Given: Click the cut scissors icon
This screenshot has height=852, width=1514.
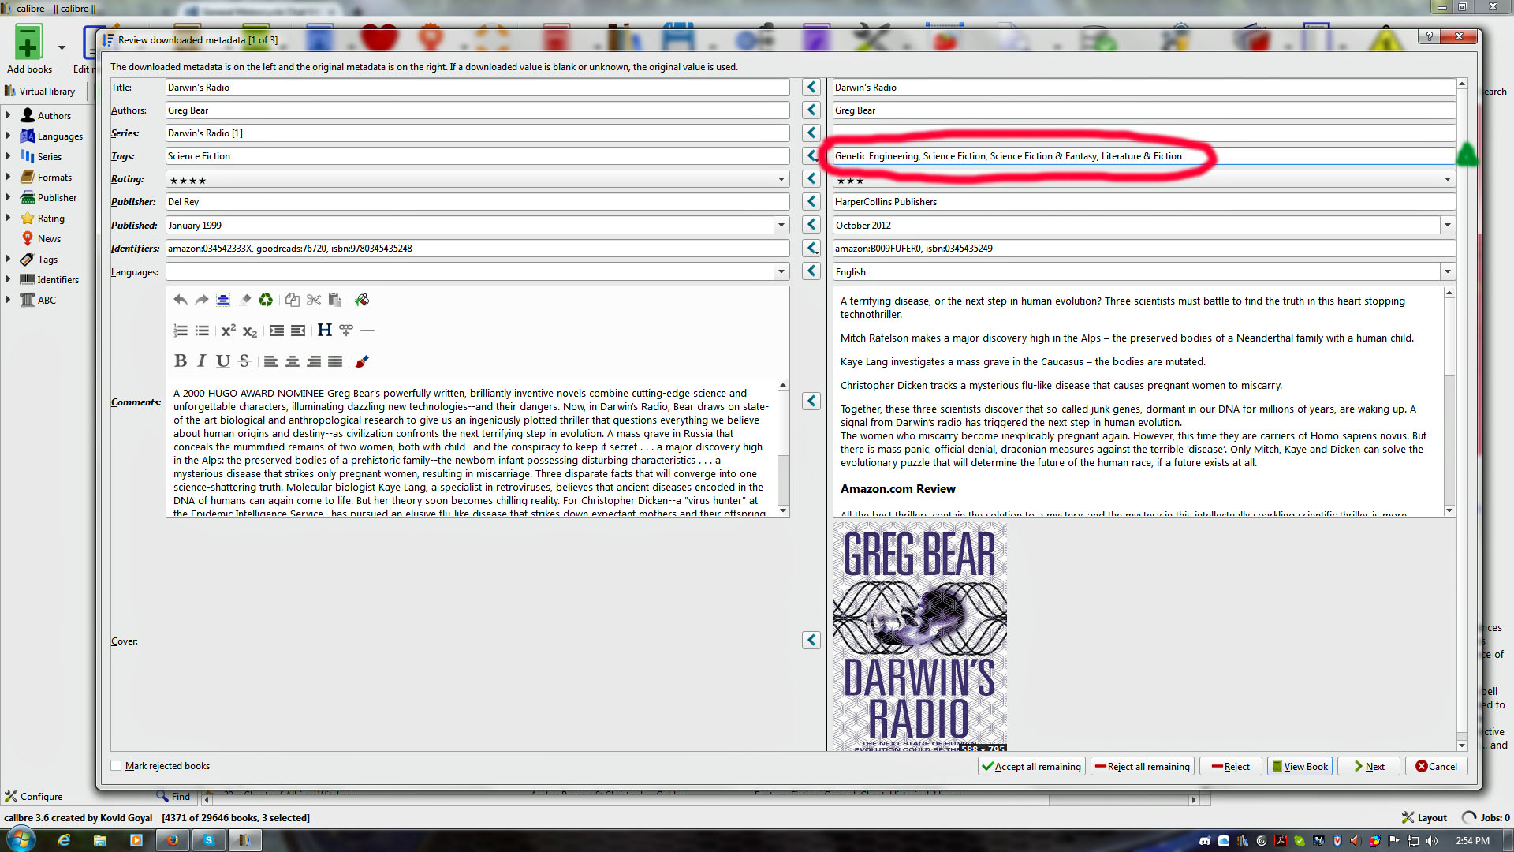Looking at the screenshot, I should tap(314, 300).
